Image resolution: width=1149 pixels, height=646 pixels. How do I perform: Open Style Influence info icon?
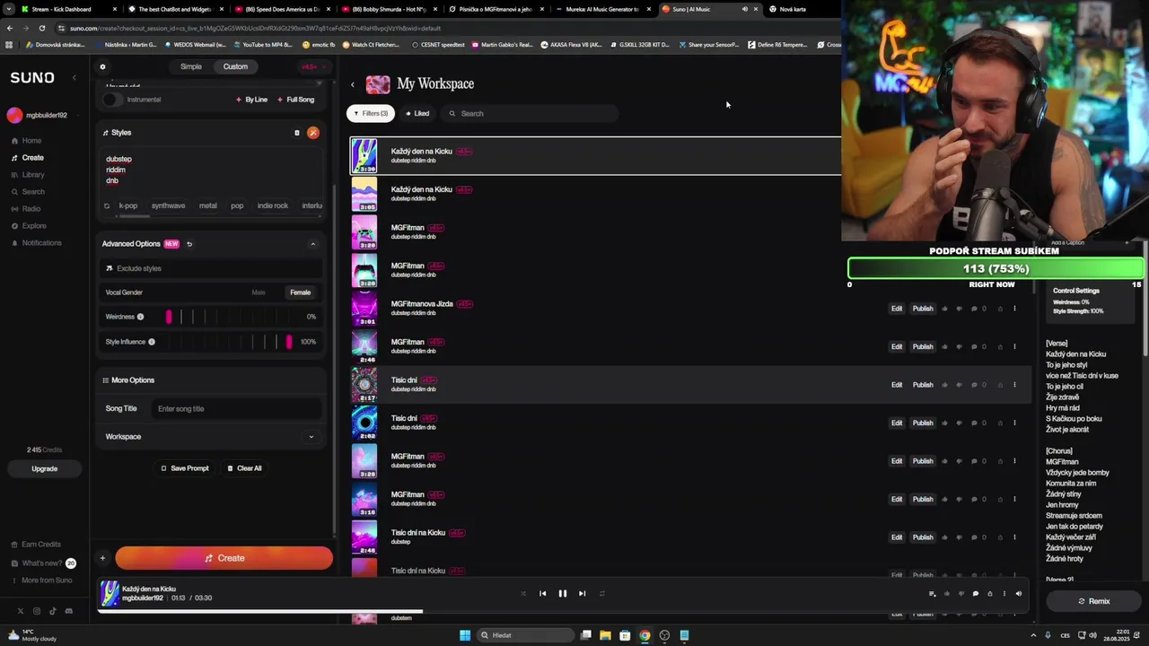point(151,342)
